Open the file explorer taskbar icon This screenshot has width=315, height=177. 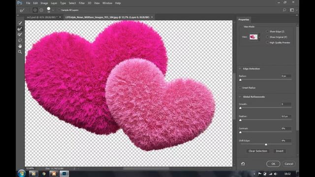33,174
